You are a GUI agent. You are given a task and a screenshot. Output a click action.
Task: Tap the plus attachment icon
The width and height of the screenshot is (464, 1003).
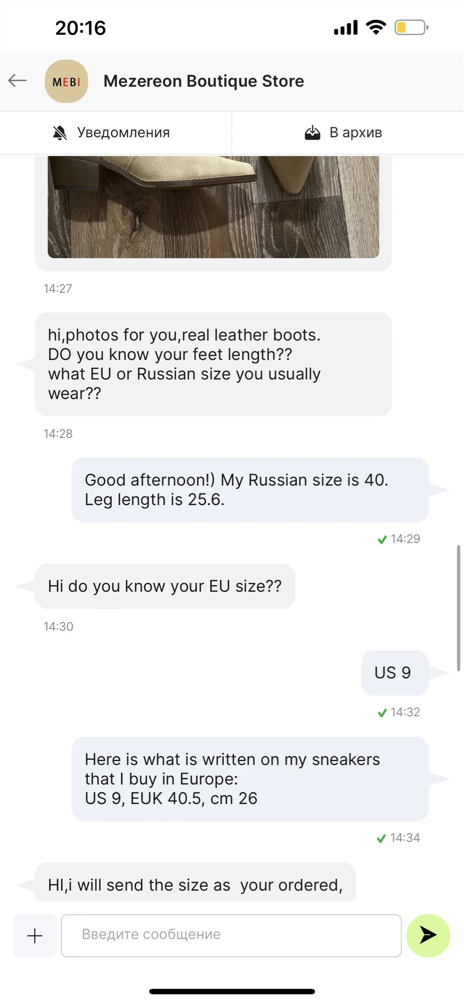coord(35,936)
